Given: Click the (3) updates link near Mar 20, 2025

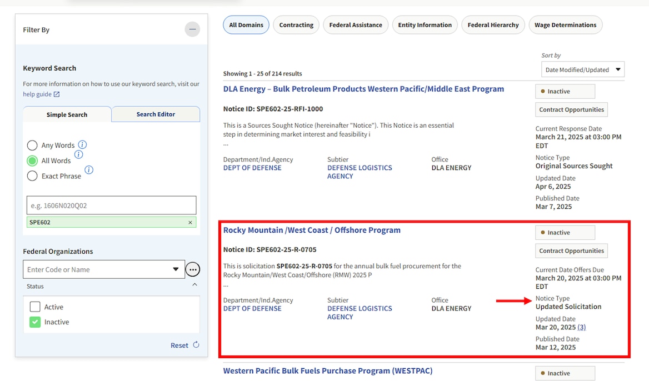Looking at the screenshot, I should coord(582,327).
